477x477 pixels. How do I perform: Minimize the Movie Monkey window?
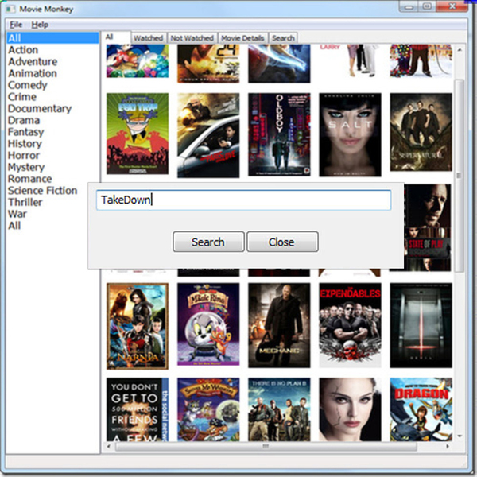409,6
